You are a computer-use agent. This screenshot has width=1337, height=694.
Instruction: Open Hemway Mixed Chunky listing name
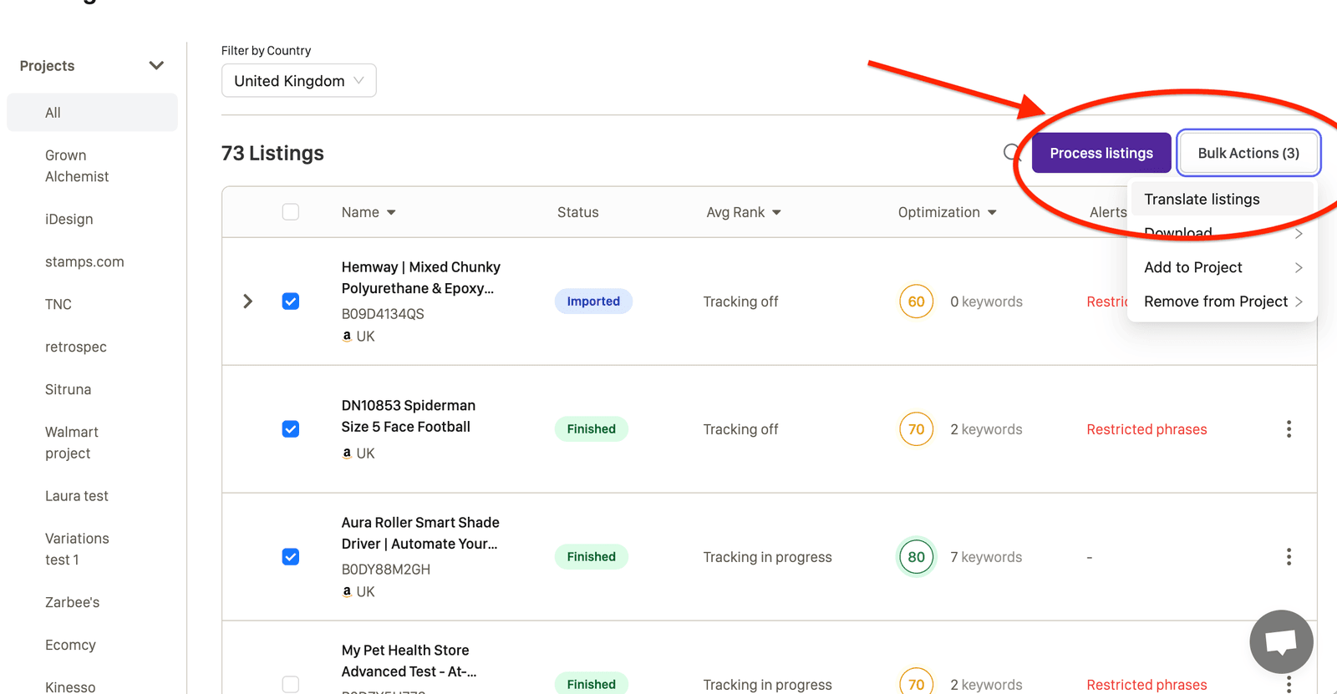[x=421, y=278]
